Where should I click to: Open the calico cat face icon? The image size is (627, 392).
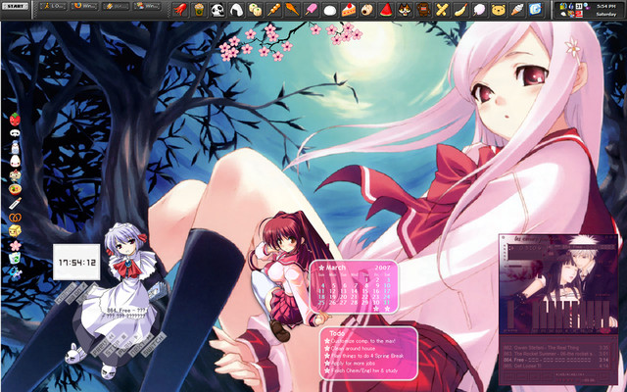405,10
